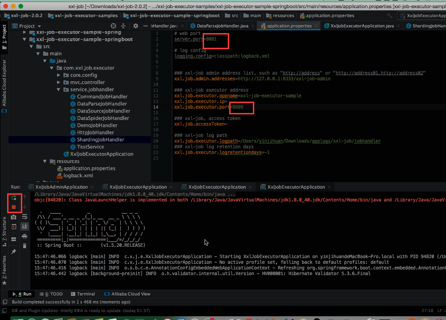Expand the mvc.controller package
Screen dimensions: 446x320
[59, 82]
